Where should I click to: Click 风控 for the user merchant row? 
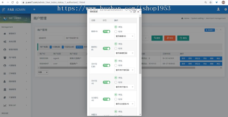click(205, 64)
